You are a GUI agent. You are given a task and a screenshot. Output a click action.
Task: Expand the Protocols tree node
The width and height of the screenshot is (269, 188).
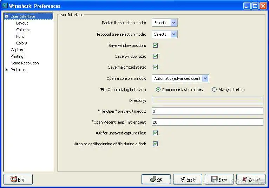tap(6, 70)
